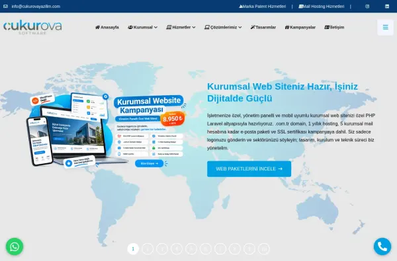Open the LinkedIn profile icon

point(387,7)
